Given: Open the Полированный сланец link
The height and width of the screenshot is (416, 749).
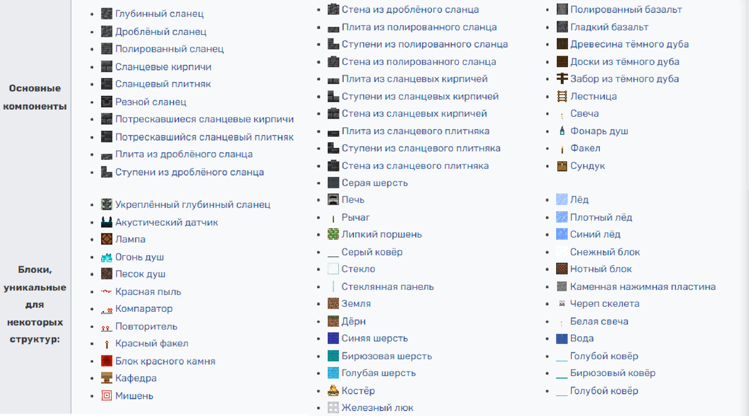Looking at the screenshot, I should [x=170, y=49].
